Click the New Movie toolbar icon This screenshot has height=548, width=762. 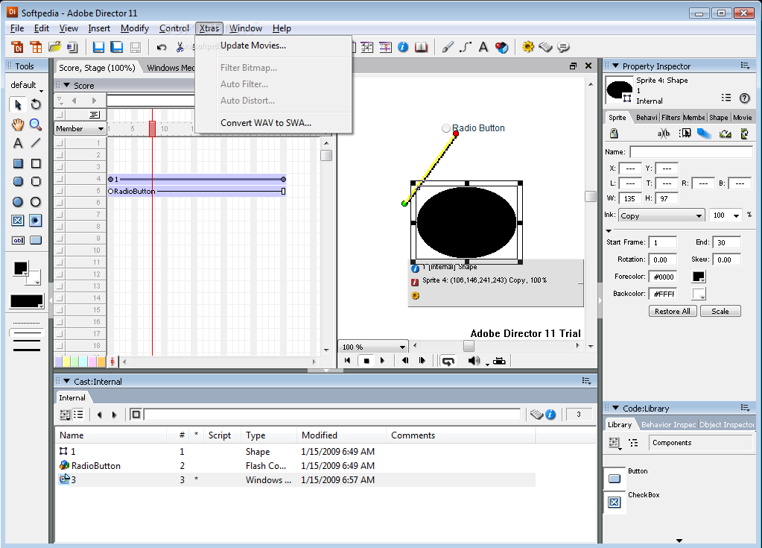click(17, 47)
